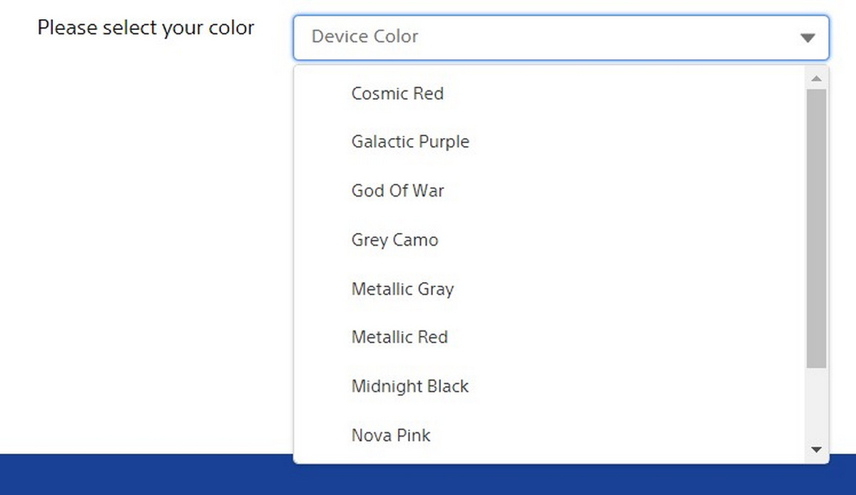Click the "Device Color" placeholder text

pos(365,36)
